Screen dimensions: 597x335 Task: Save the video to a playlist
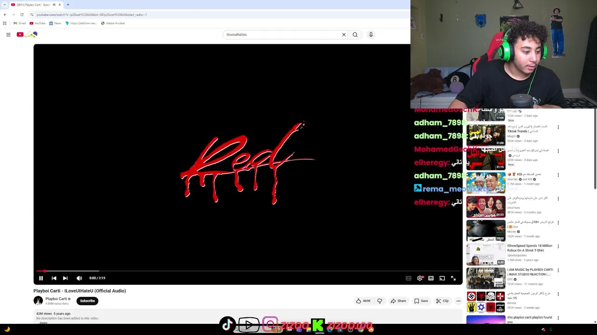tap(421, 301)
